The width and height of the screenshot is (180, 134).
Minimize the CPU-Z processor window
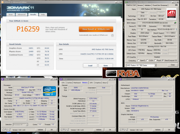point(51,79)
